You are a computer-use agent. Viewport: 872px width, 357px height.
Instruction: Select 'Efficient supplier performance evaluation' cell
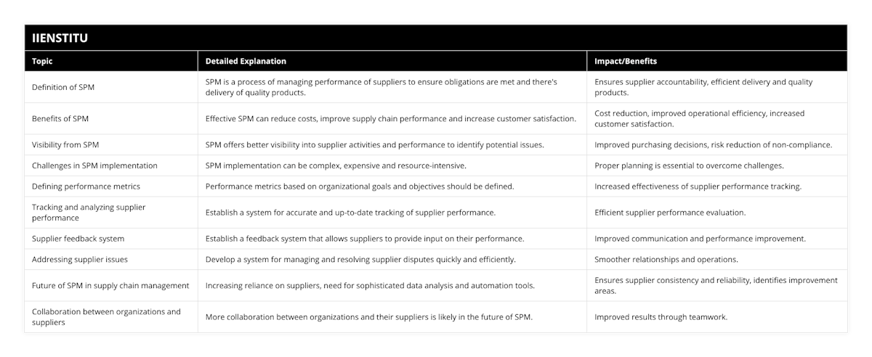tap(670, 213)
